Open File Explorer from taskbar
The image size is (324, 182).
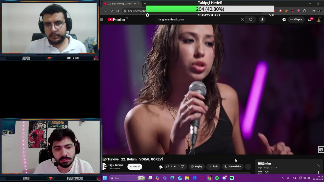(187, 178)
